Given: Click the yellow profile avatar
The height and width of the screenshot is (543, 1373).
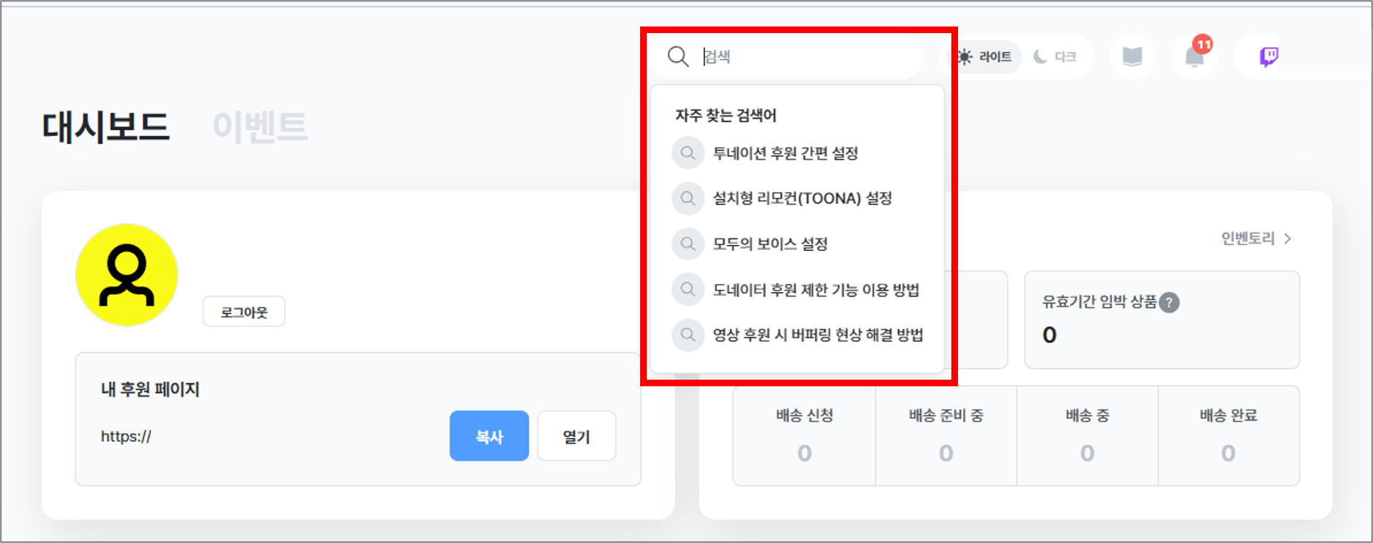Looking at the screenshot, I should pos(127,275).
